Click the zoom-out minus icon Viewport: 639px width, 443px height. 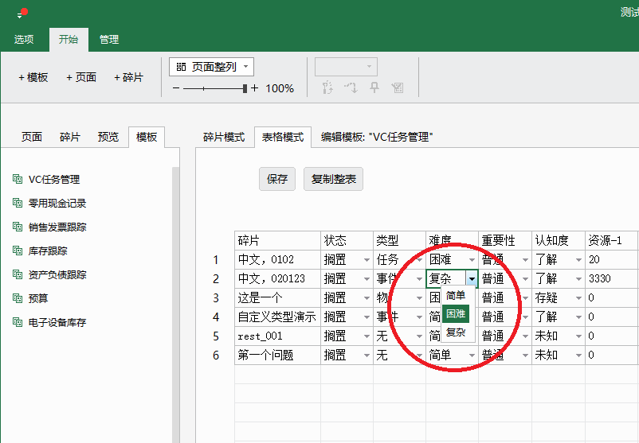(x=176, y=88)
